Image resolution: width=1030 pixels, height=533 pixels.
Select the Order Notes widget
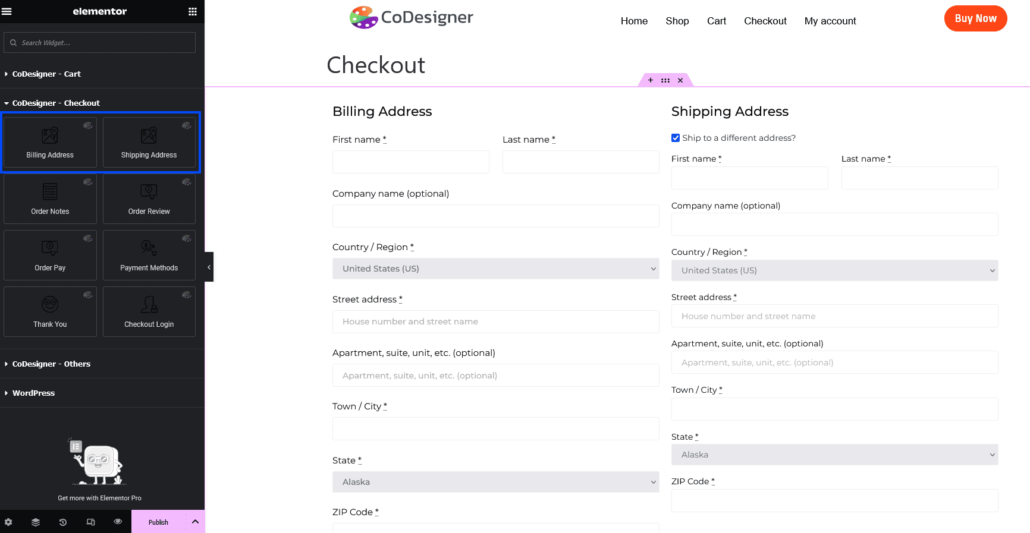coord(50,199)
